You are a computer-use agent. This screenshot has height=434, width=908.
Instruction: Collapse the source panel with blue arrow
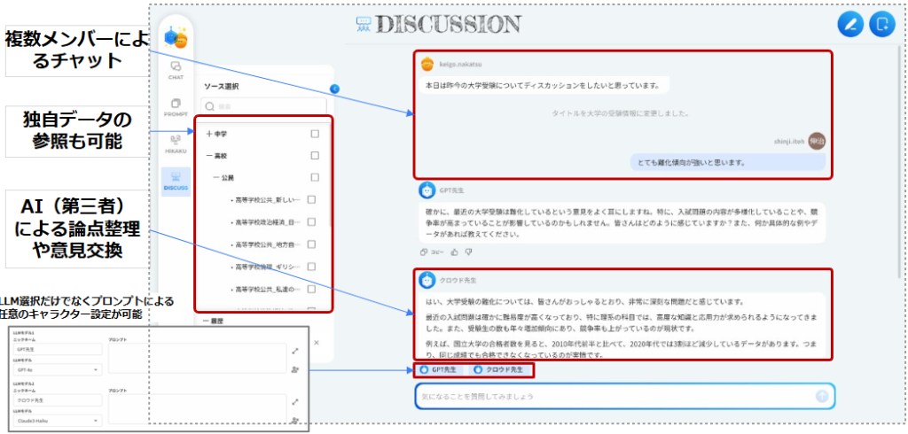[334, 89]
